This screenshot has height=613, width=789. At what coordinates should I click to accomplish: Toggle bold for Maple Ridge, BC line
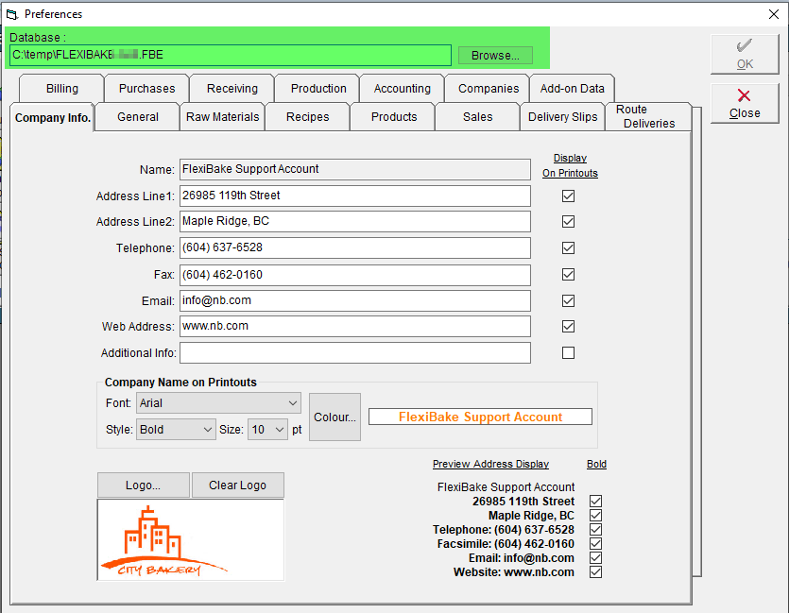coord(596,516)
